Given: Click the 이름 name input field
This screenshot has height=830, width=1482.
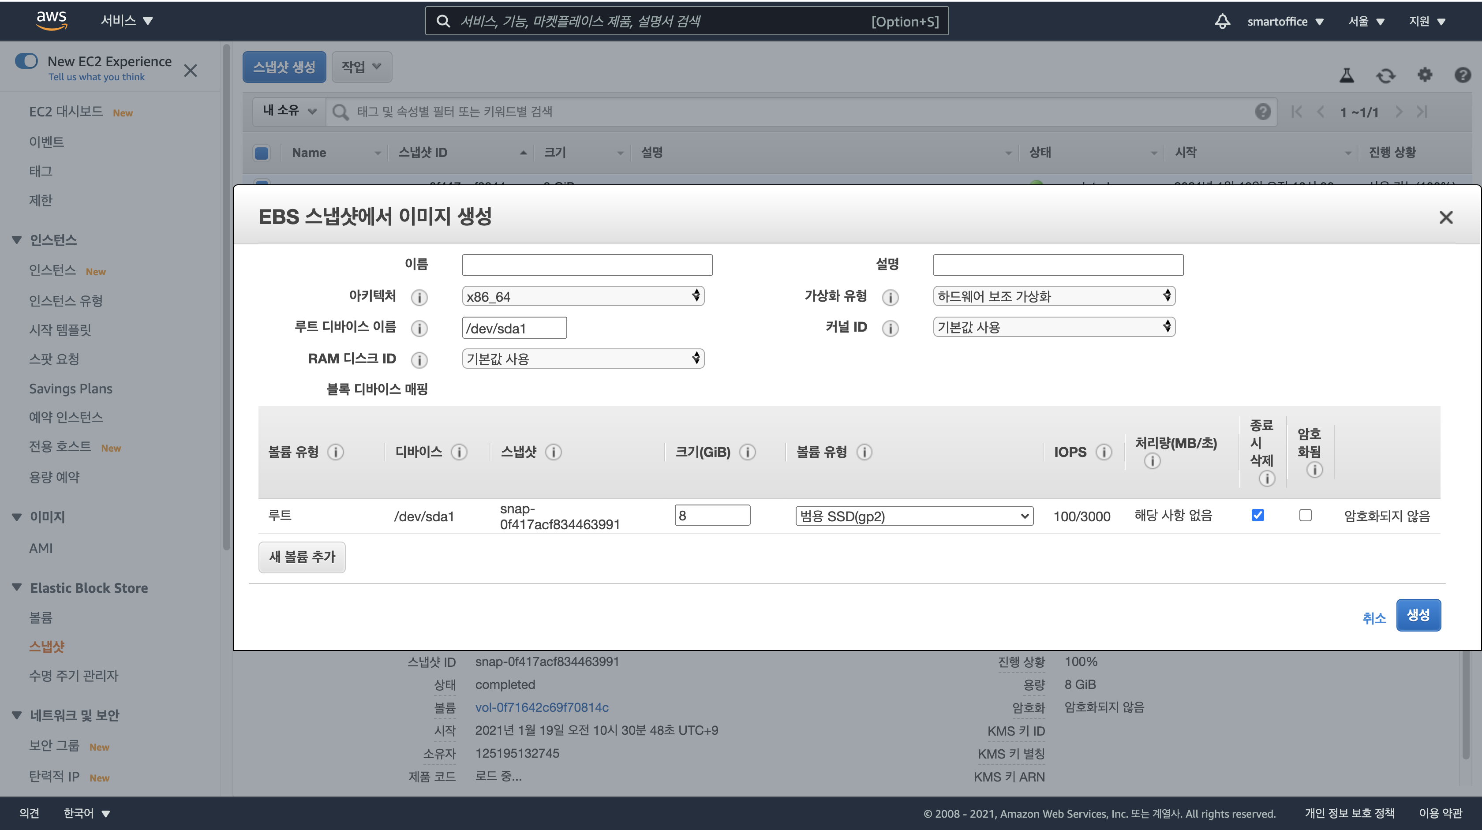Looking at the screenshot, I should click(587, 265).
